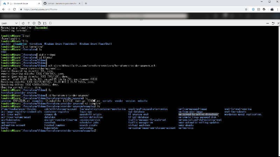Go back in browser history

click(x=3, y=9)
